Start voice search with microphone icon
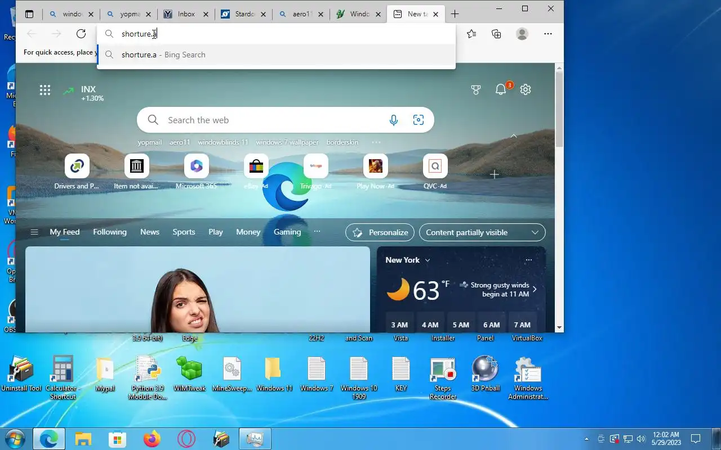Viewport: 721px width, 450px height. 394,120
